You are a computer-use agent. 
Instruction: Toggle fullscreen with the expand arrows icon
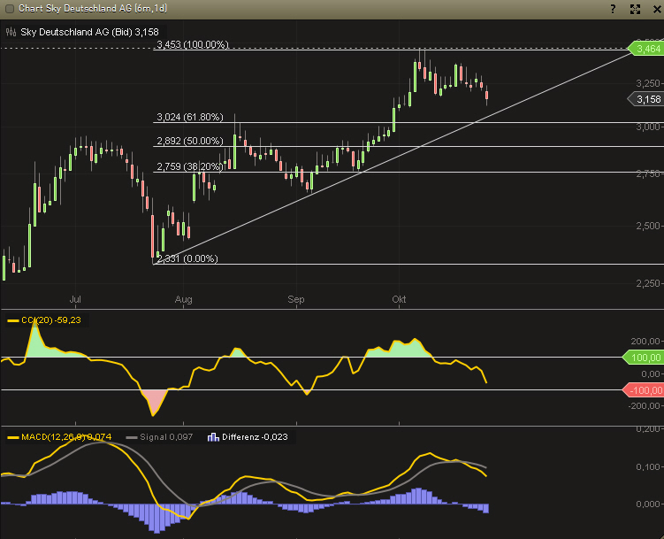pyautogui.click(x=635, y=10)
